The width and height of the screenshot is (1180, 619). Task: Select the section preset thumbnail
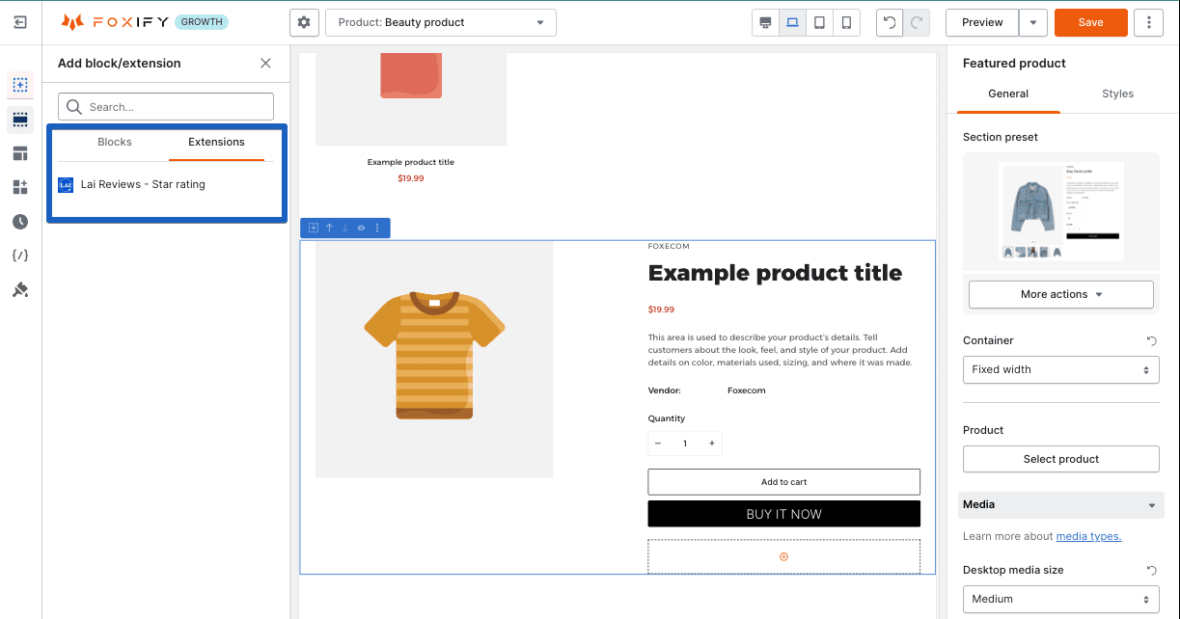[1061, 211]
